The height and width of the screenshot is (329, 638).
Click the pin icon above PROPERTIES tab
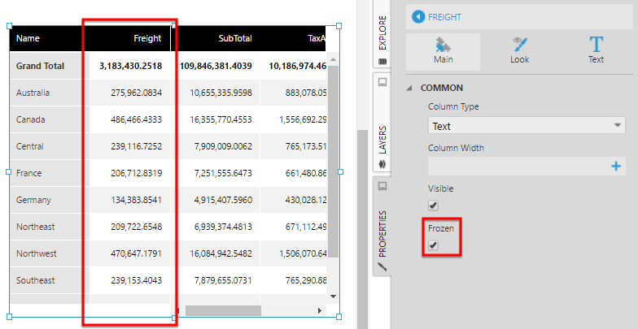382,186
